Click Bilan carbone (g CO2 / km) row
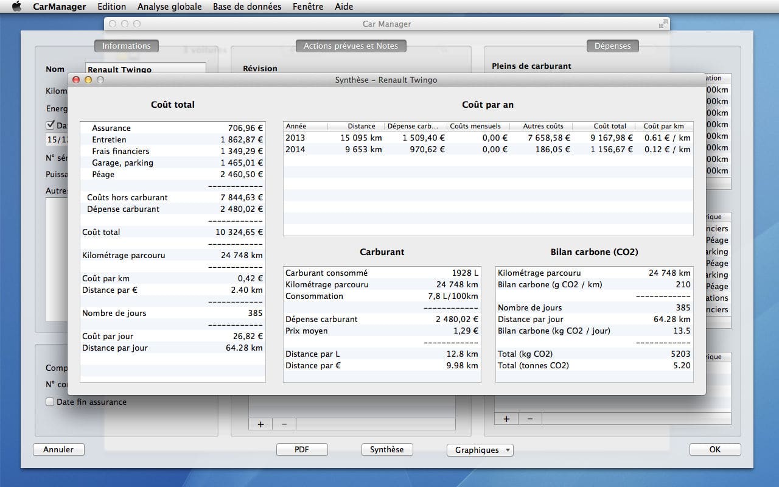 595,284
